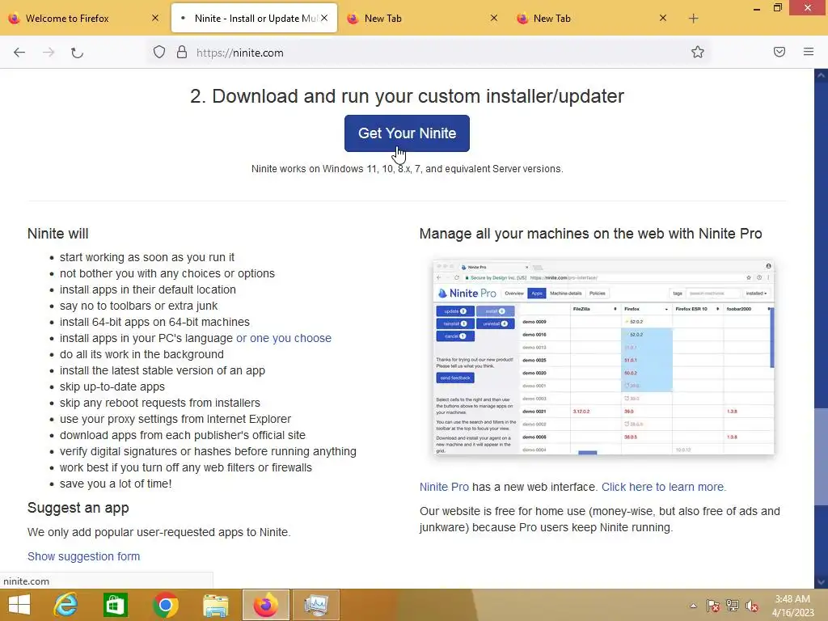
Task: Click the Action Center flag icon
Action: [x=713, y=606]
